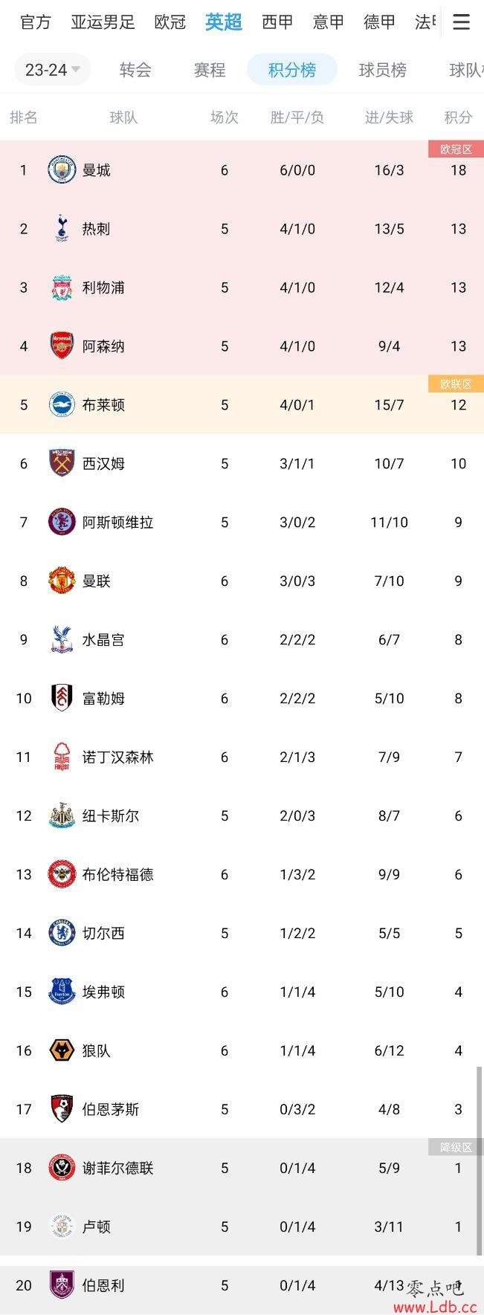This screenshot has height=1315, width=484.
Task: Sort by the 积分 column header
Action: click(458, 117)
